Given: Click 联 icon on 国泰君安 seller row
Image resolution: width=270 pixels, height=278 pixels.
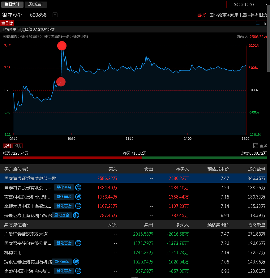Looking at the screenshot, I should tap(78, 243).
